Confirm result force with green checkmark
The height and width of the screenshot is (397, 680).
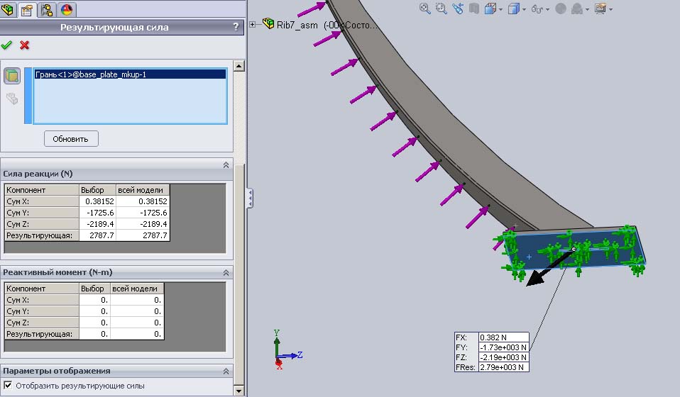pos(6,45)
